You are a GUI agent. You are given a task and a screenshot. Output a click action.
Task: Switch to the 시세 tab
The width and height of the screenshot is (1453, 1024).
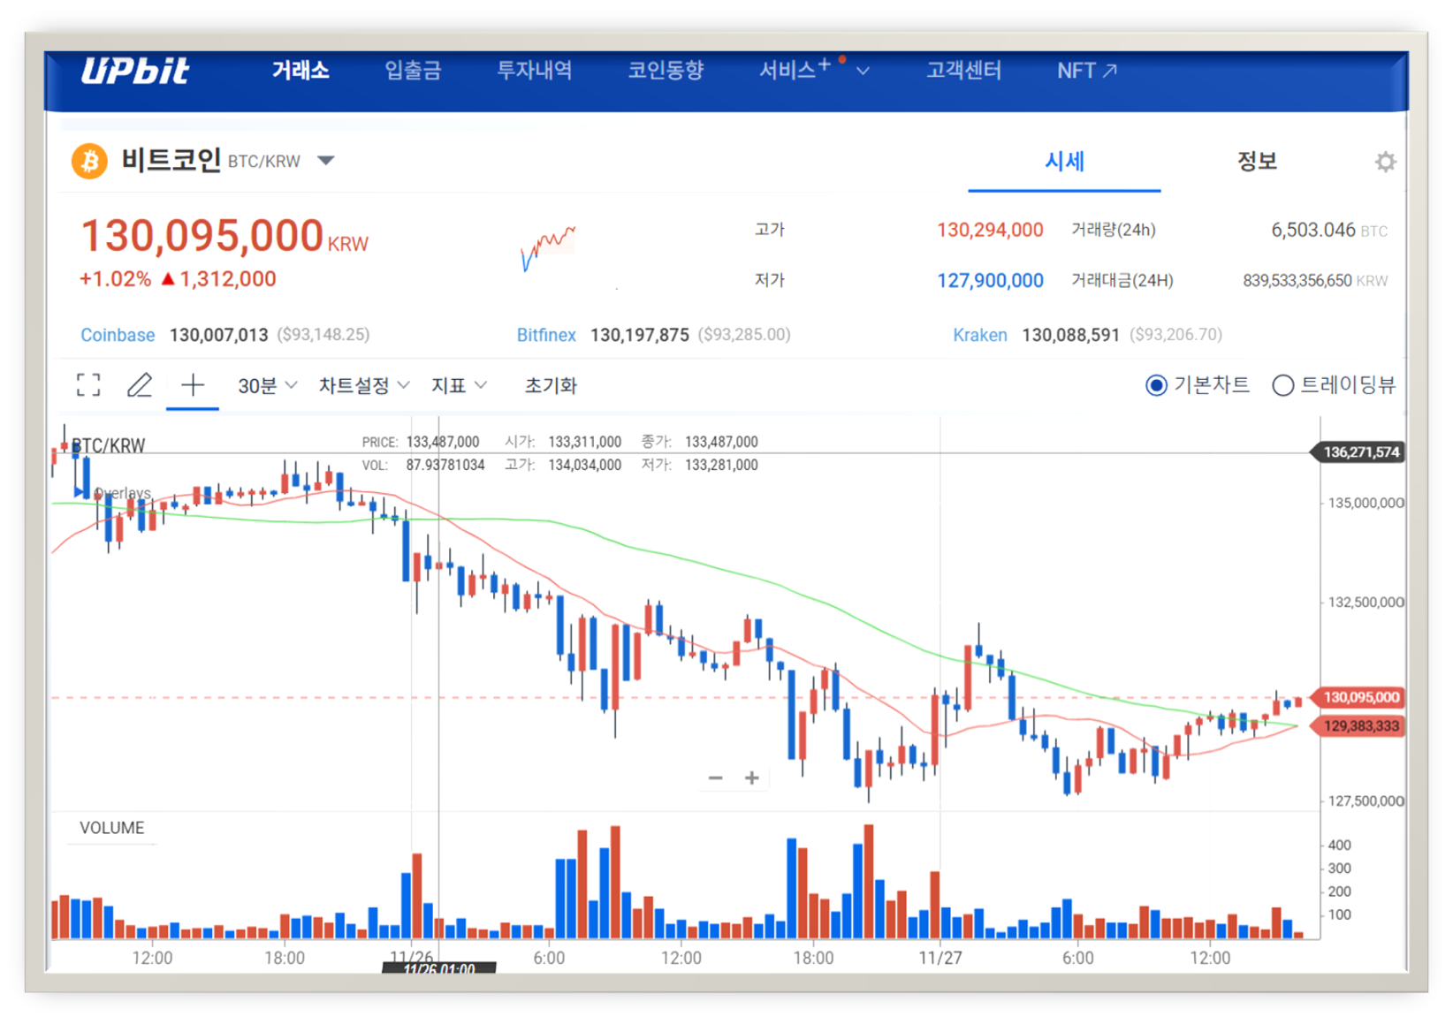1064,161
